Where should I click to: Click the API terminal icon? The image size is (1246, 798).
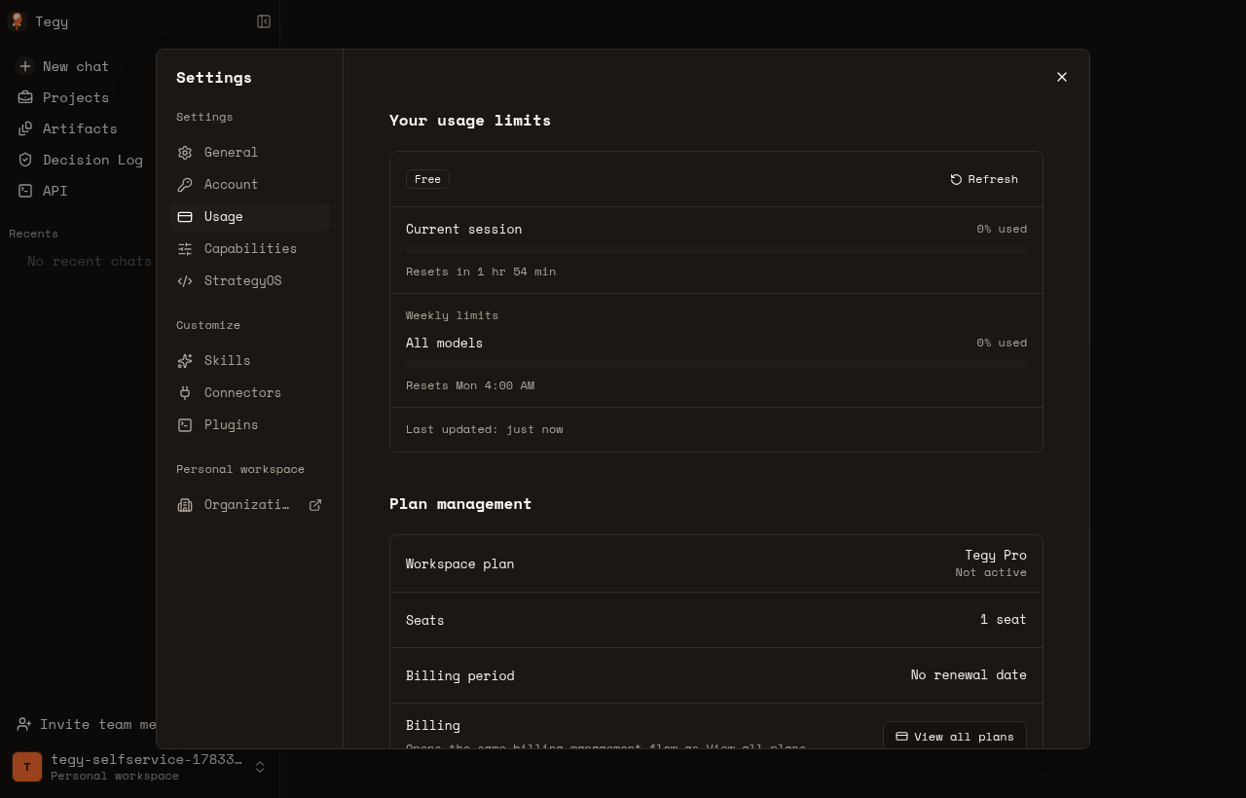click(x=25, y=191)
